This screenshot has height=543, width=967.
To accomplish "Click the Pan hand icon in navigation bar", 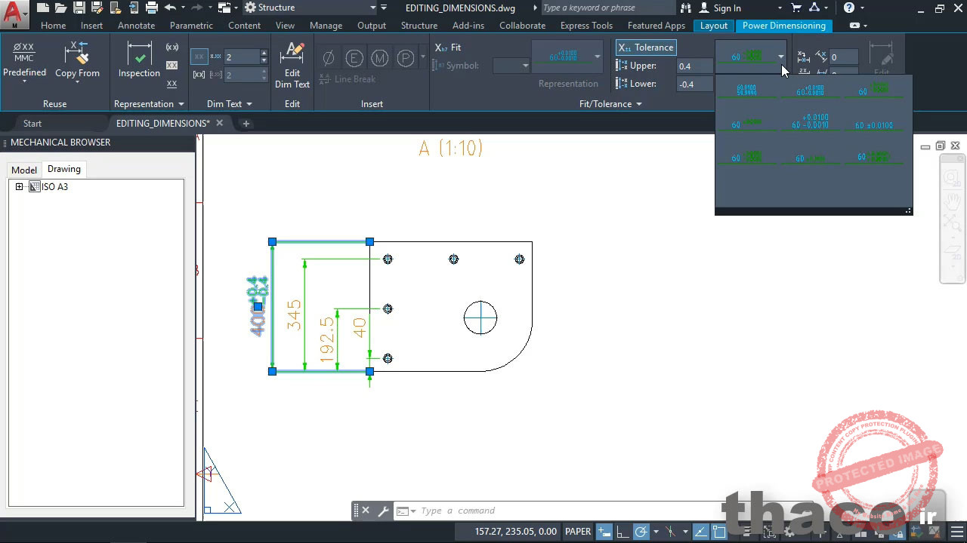I will [953, 200].
